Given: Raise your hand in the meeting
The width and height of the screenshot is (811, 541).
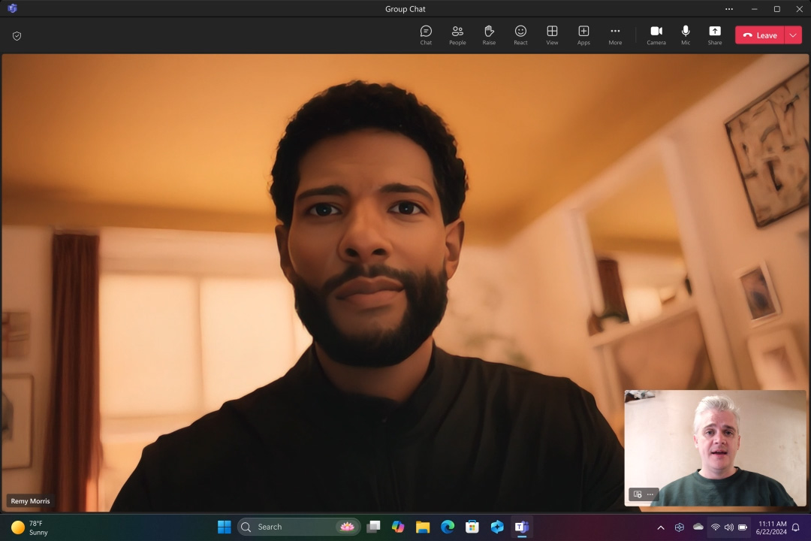Looking at the screenshot, I should (x=489, y=35).
